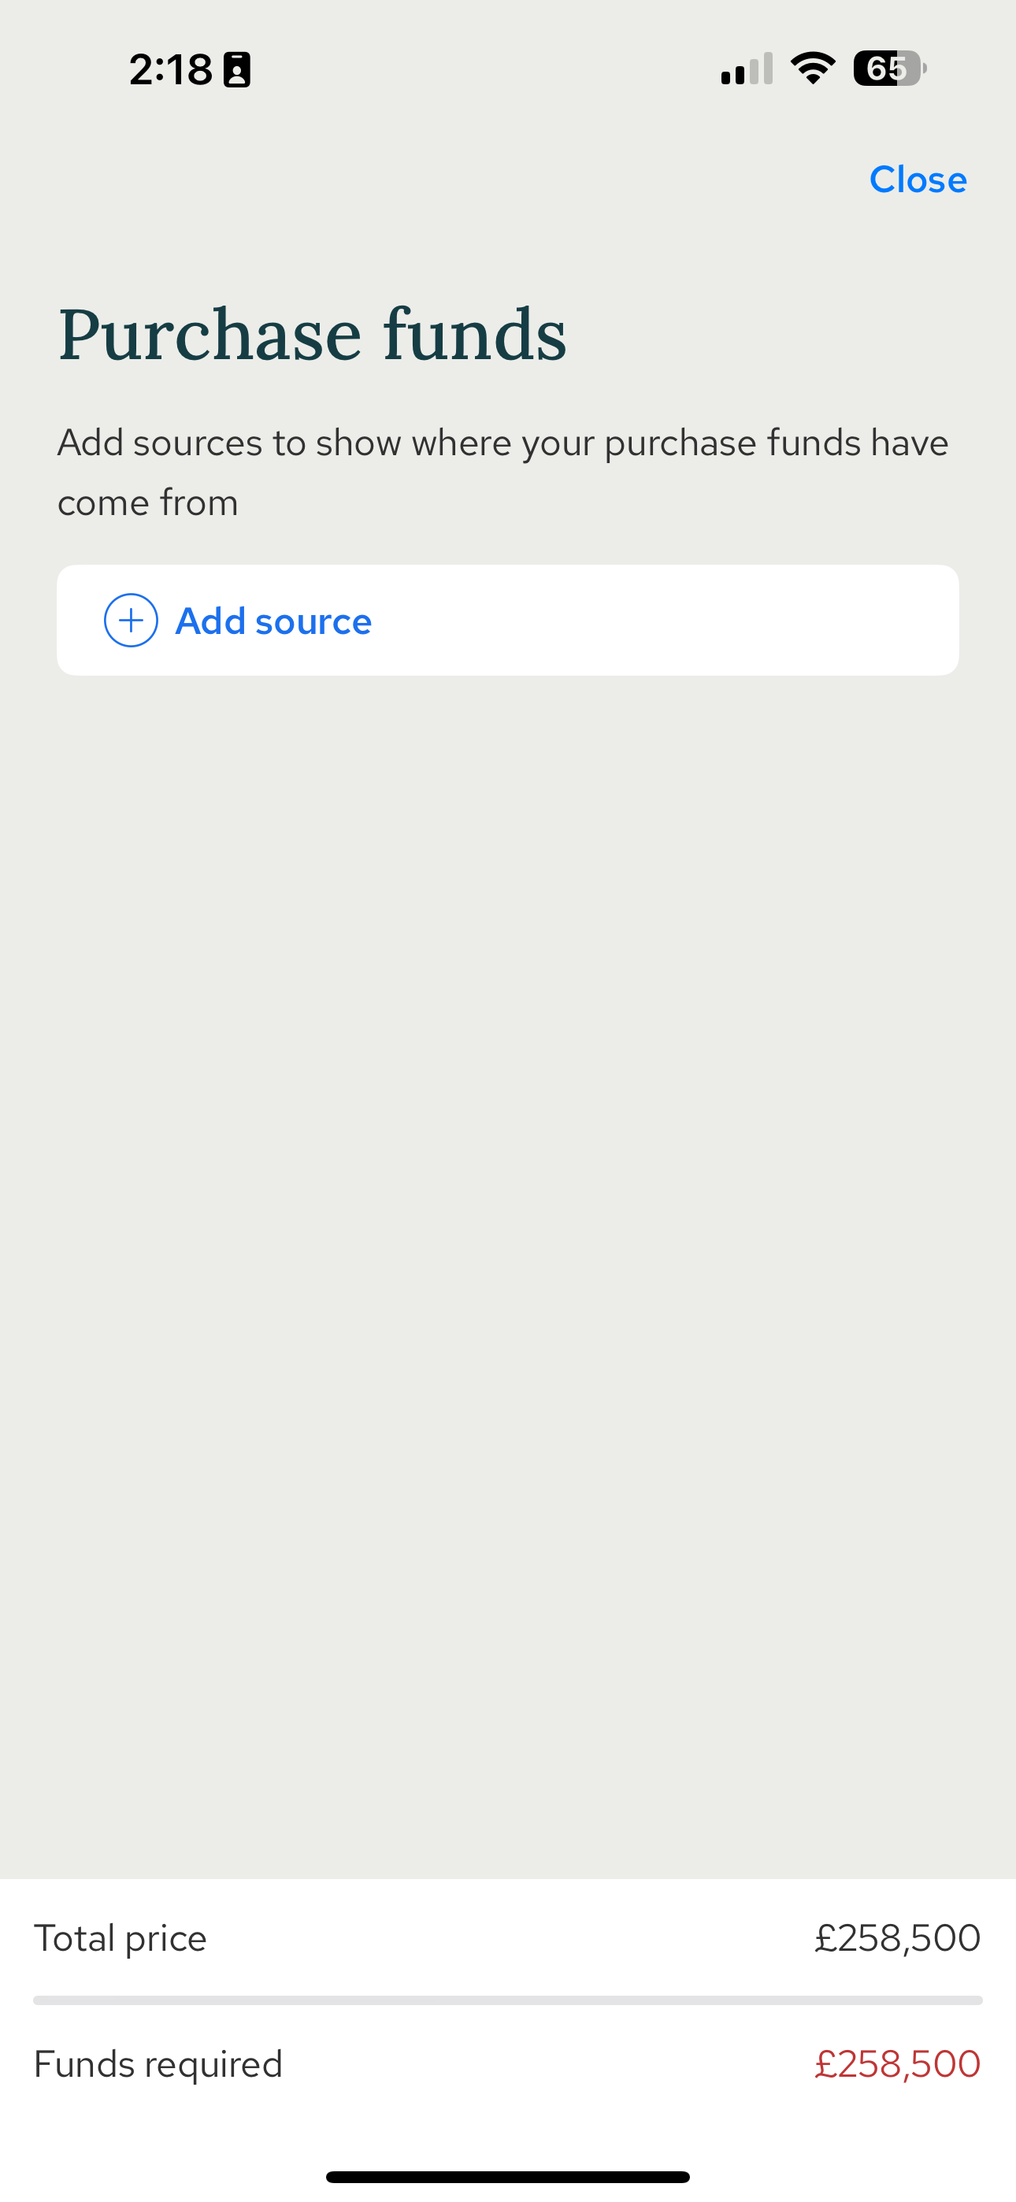This screenshot has width=1016, height=2202.
Task: Tap the 'Total price' label
Action: (120, 1939)
